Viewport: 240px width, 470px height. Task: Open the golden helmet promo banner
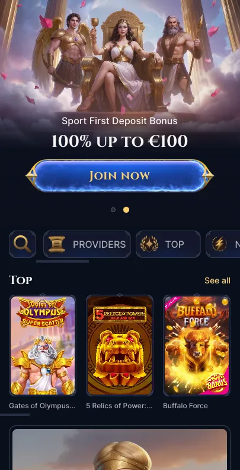coord(120,448)
